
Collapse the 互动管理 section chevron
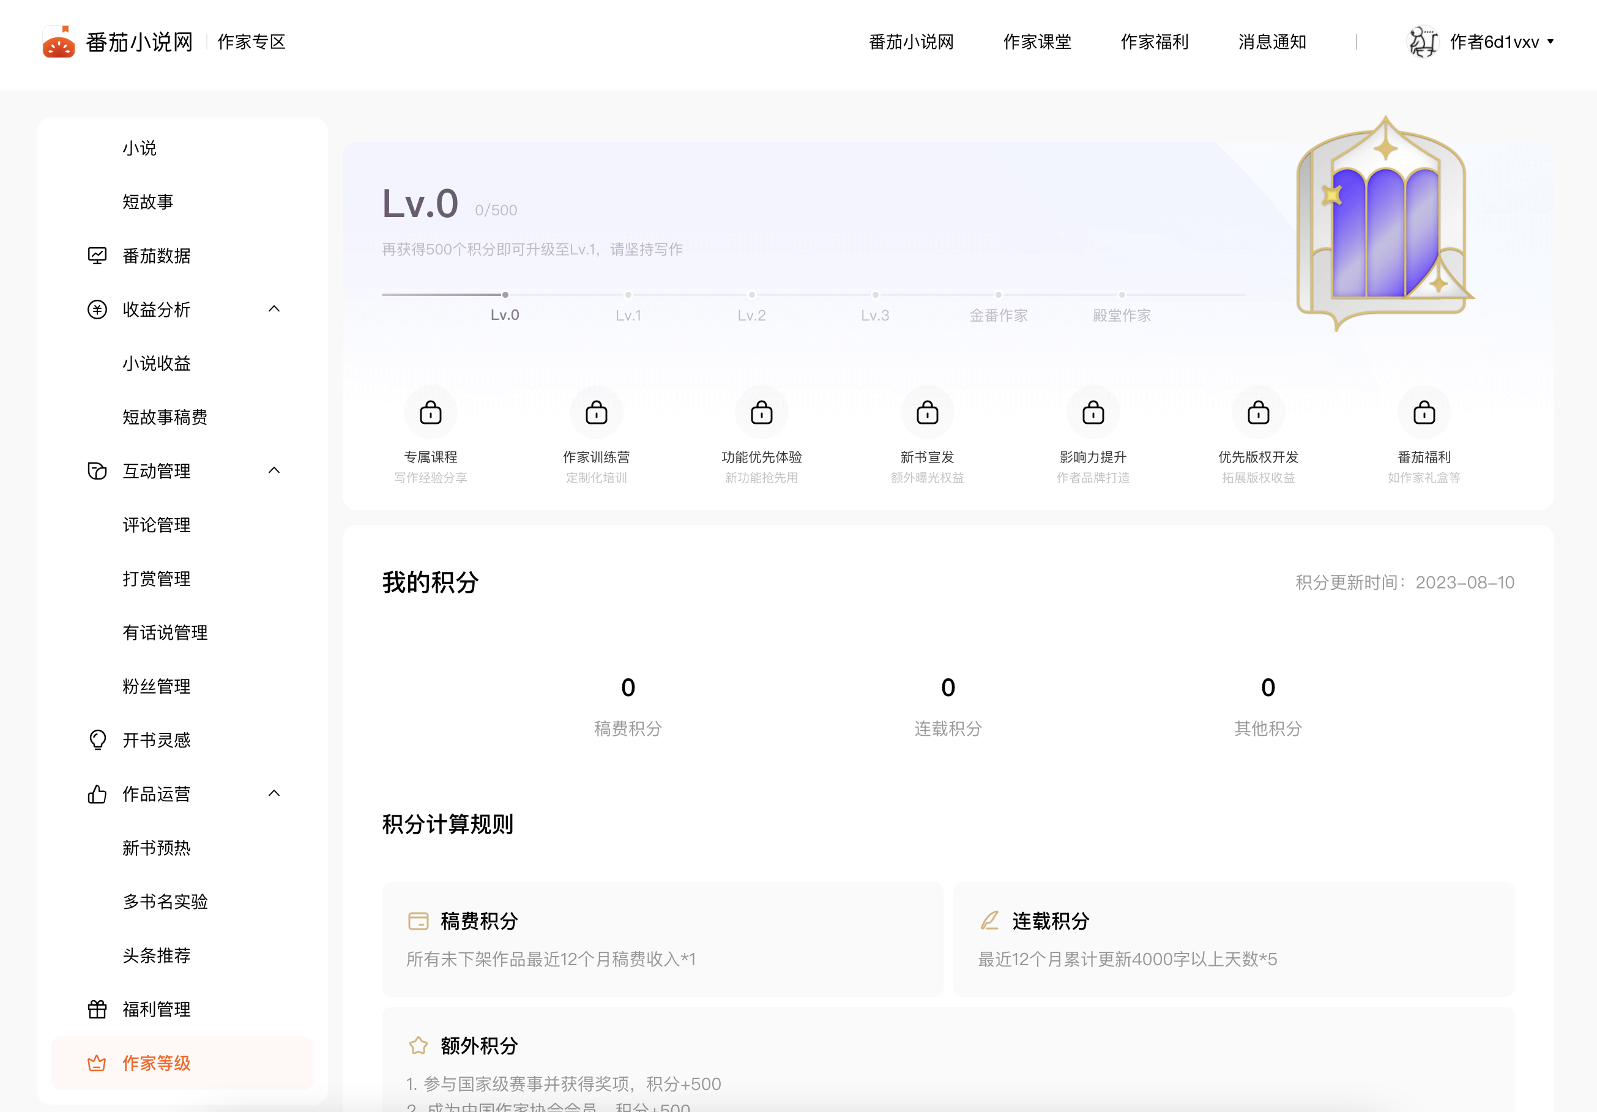point(274,471)
